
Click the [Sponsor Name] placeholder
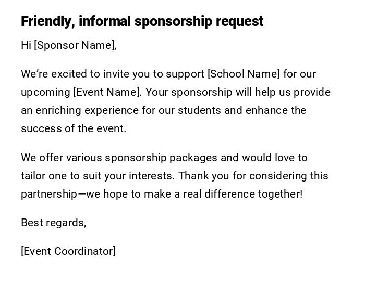75,45
